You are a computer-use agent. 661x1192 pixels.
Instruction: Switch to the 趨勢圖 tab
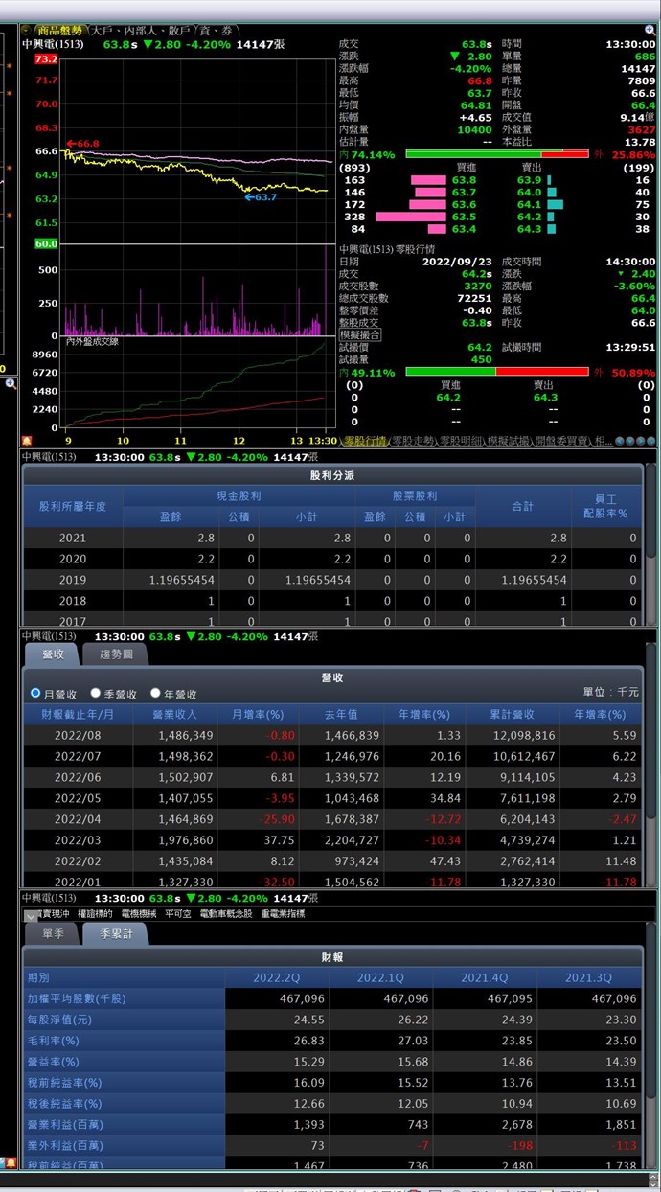point(123,654)
